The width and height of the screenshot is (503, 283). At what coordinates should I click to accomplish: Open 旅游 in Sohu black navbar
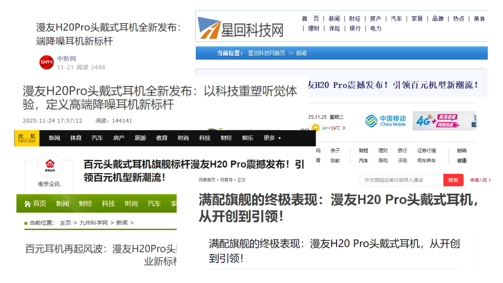click(140, 138)
